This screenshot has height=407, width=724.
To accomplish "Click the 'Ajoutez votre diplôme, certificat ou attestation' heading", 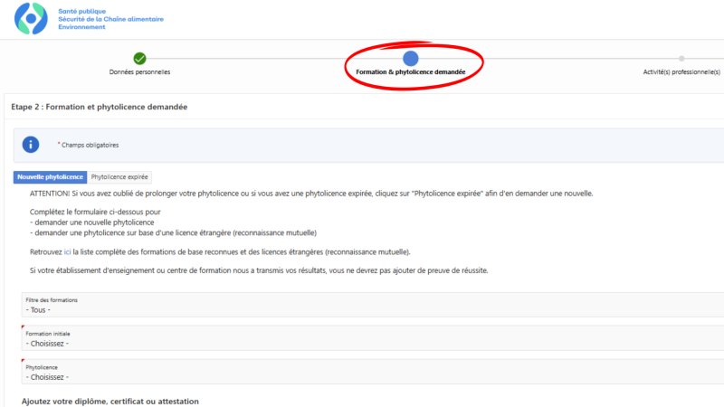I will tap(110, 402).
